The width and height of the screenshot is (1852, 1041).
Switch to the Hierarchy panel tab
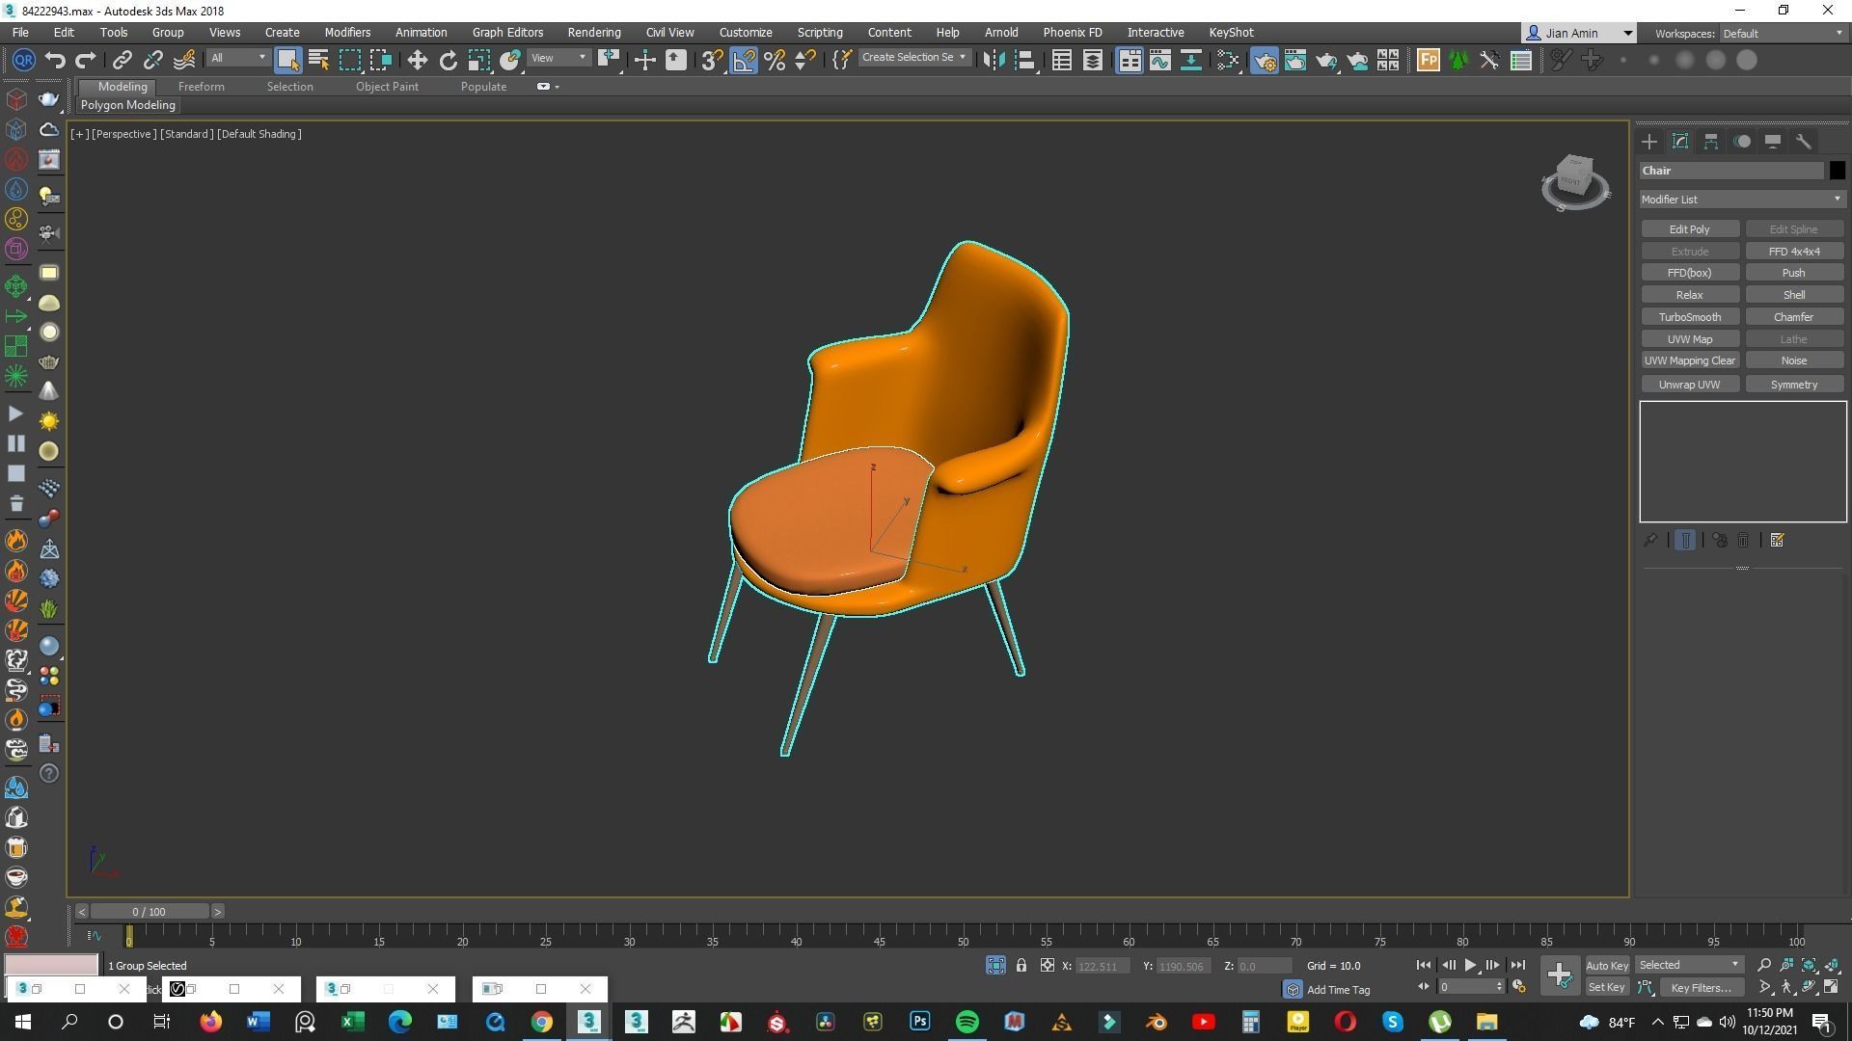[1711, 142]
